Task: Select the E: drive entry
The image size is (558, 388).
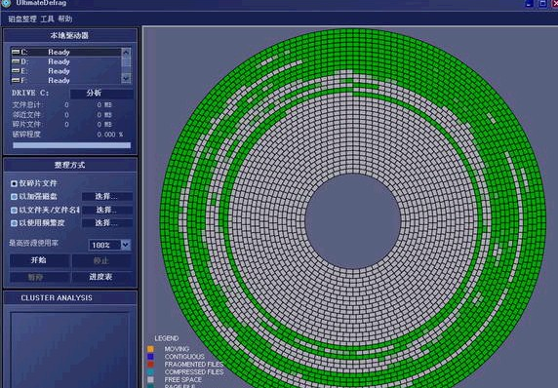Action: coord(66,71)
